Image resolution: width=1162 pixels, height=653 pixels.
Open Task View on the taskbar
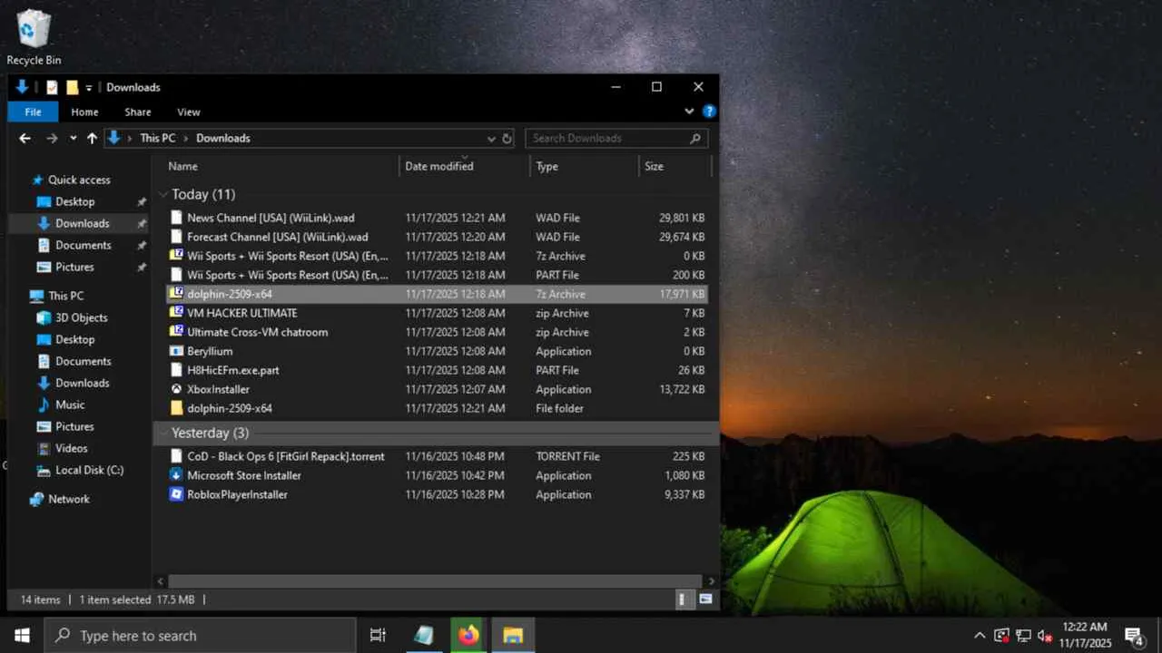(378, 636)
